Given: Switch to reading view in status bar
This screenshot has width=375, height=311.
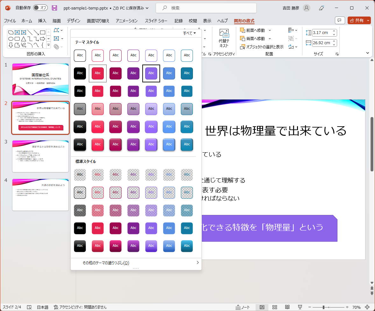Looking at the screenshot, I should tap(287, 307).
